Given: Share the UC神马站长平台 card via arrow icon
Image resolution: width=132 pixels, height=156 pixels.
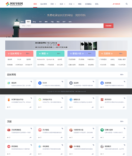Looking at the screenshot, I should tap(30, 107).
